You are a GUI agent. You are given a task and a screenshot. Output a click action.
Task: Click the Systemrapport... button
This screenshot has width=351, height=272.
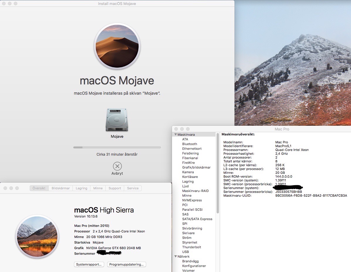point(89,264)
